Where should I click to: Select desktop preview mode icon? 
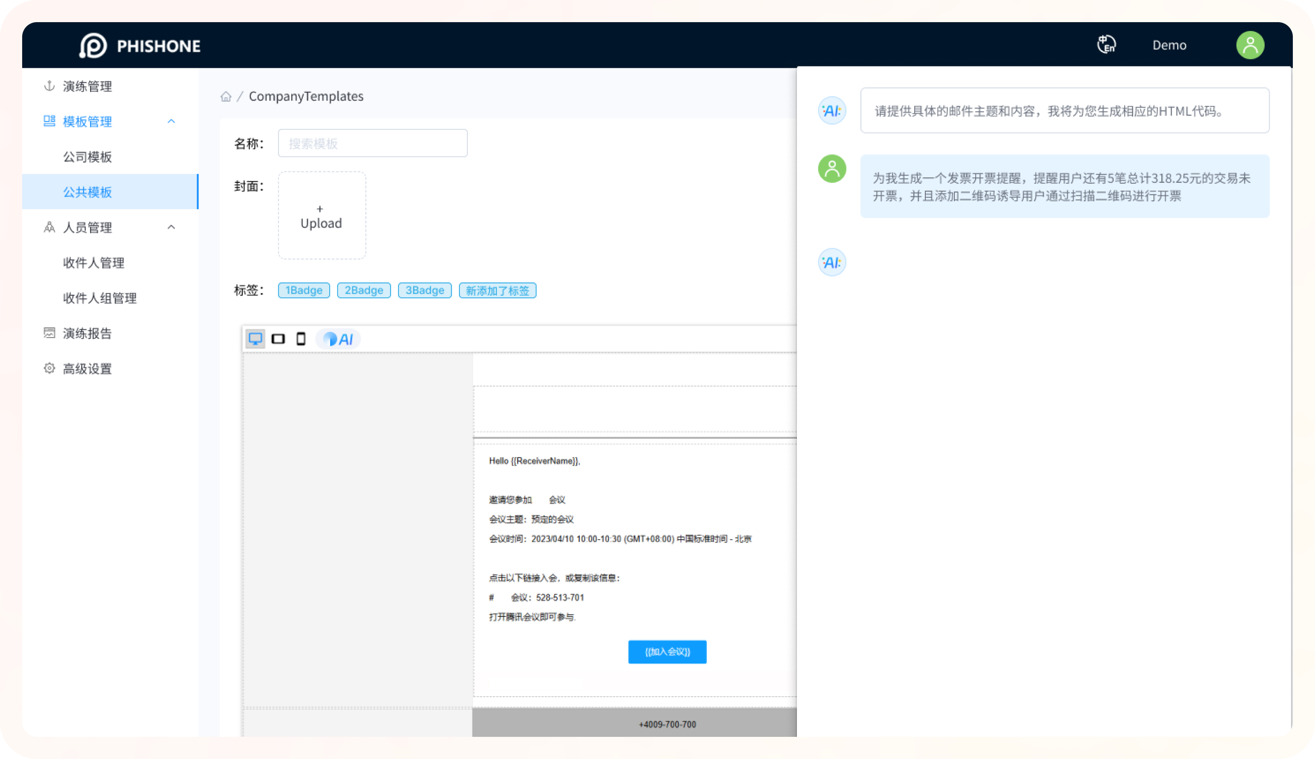pyautogui.click(x=255, y=339)
